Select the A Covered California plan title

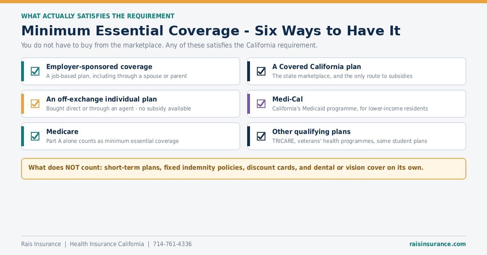(x=317, y=67)
